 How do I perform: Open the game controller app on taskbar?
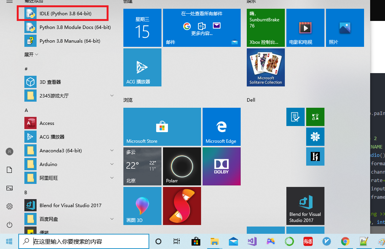coord(271,242)
